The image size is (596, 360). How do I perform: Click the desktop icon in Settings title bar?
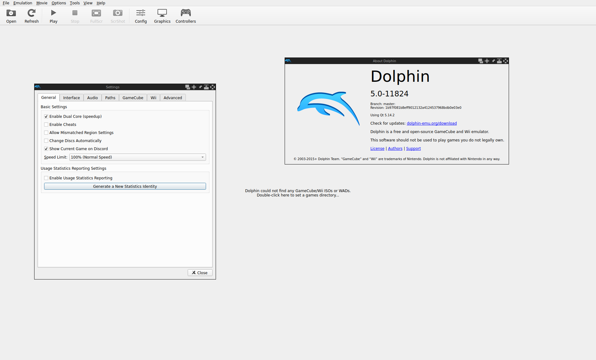pos(188,87)
